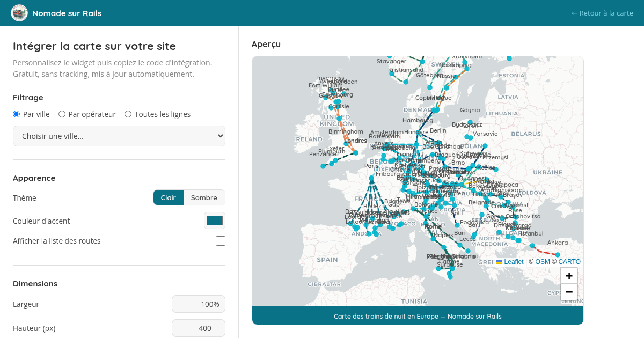Go back via Retour à la carte
Image resolution: width=644 pixels, height=338 pixels.
tap(602, 13)
